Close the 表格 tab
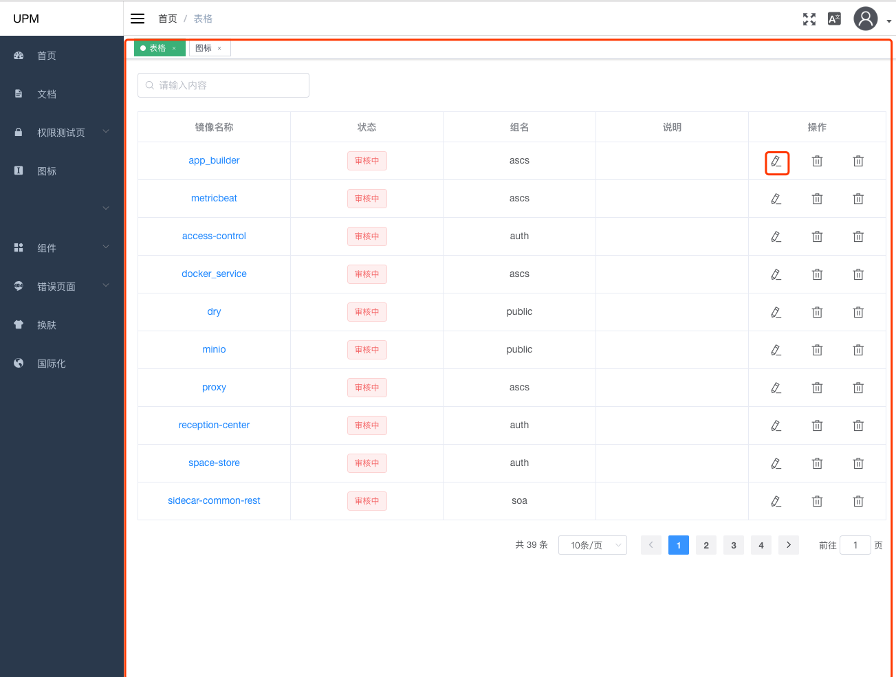 tap(174, 48)
